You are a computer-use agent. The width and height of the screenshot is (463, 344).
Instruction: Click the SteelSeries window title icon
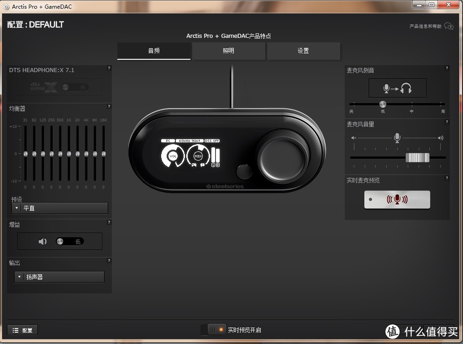[6, 6]
